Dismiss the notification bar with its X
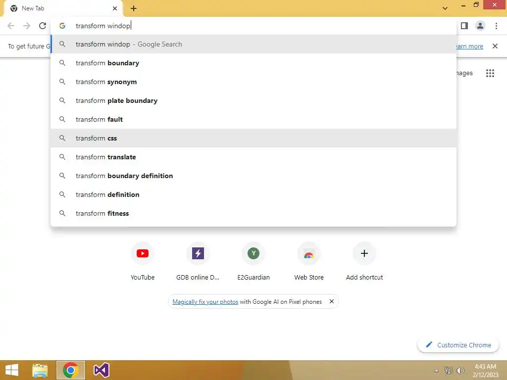Image resolution: width=507 pixels, height=380 pixels. click(495, 46)
